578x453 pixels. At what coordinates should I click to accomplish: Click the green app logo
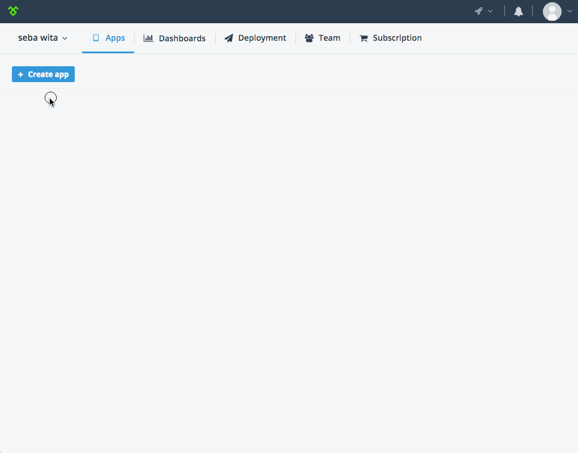[12, 11]
